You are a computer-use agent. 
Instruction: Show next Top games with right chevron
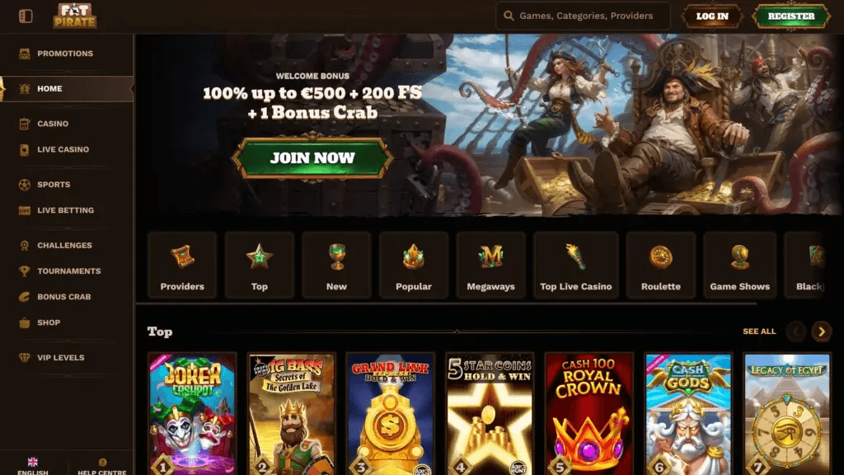822,332
